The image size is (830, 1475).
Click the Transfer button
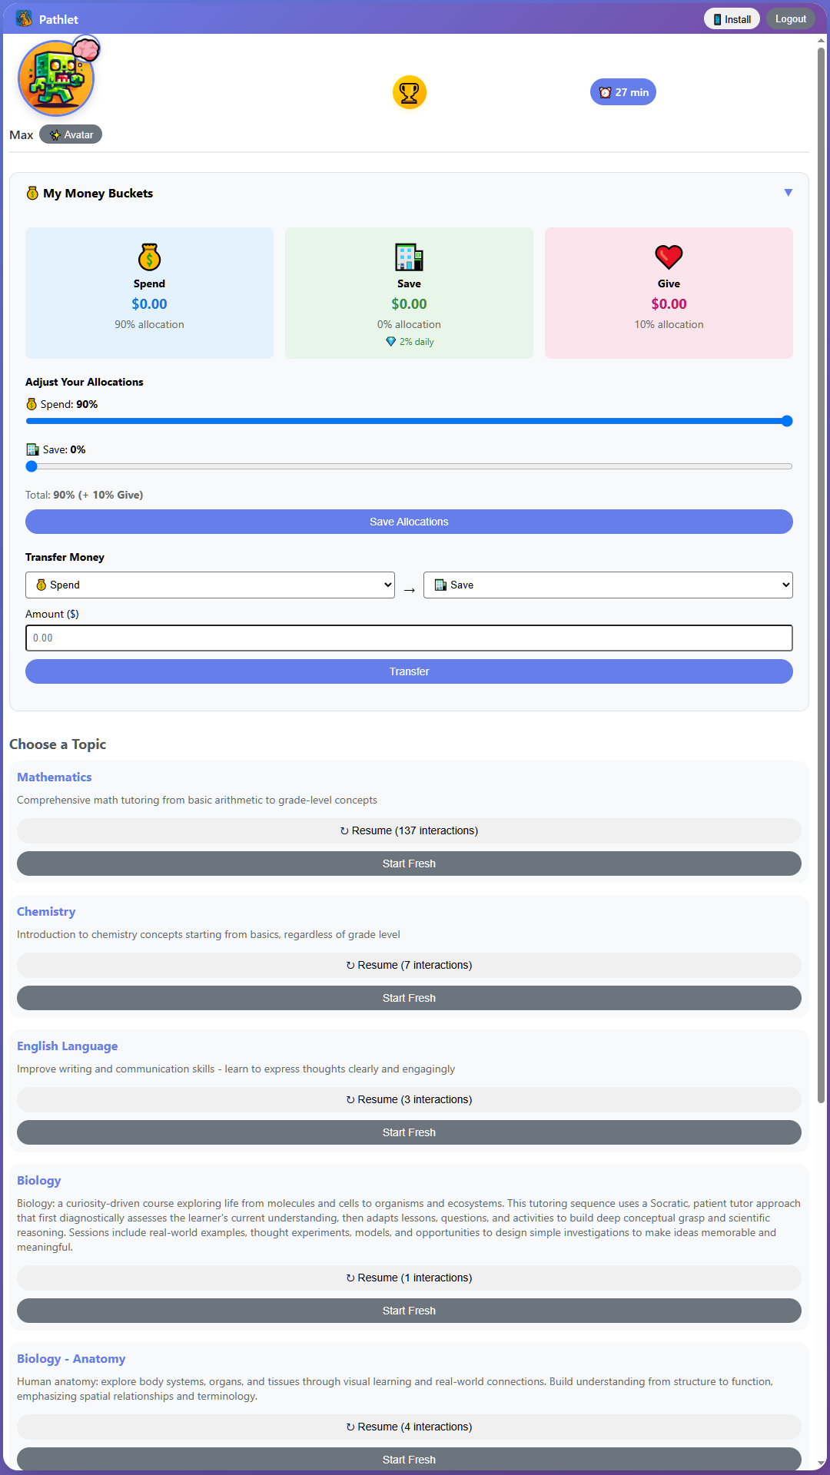coord(409,671)
